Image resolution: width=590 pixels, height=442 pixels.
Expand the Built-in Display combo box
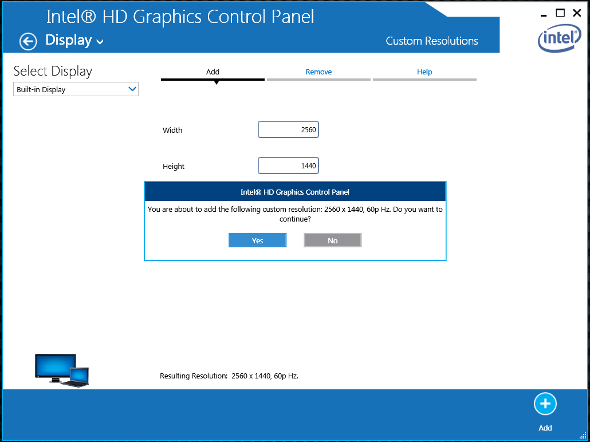pyautogui.click(x=76, y=89)
